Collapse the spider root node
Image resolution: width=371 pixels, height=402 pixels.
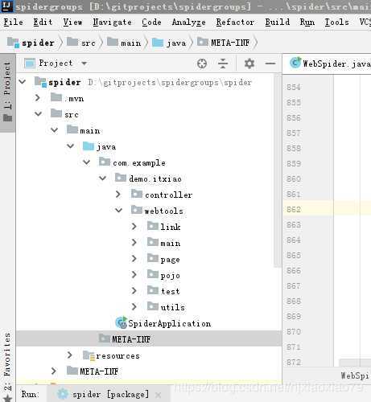(23, 81)
